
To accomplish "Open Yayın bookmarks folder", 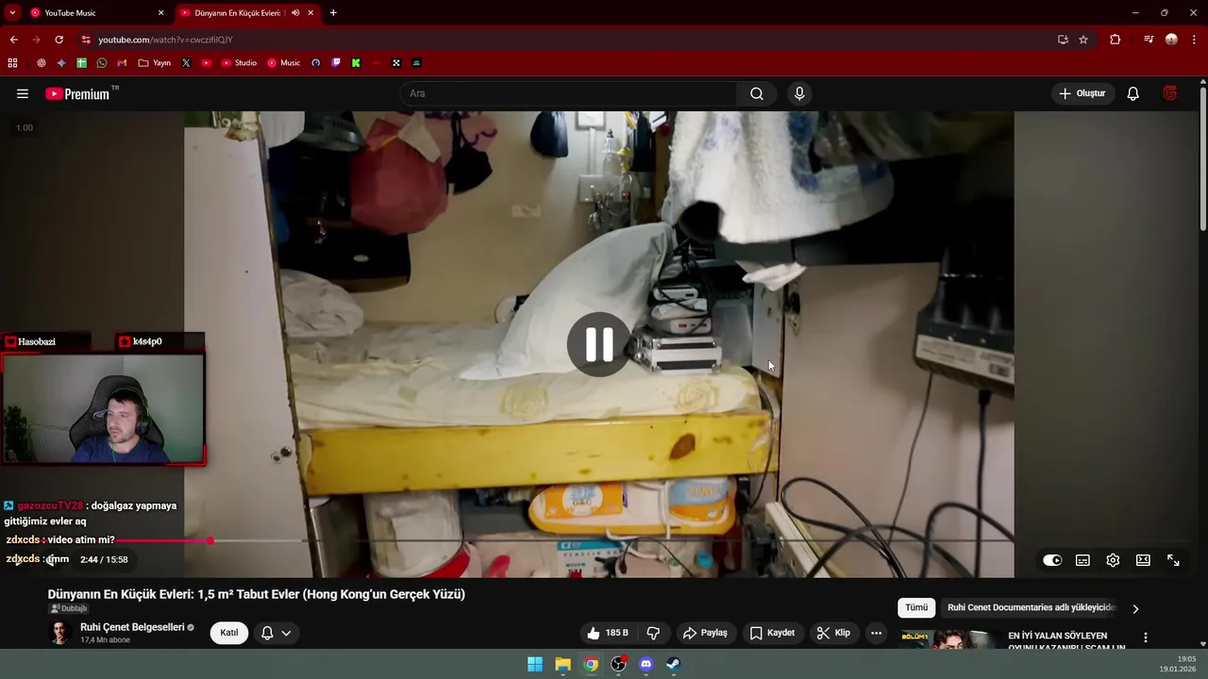I will tap(155, 63).
